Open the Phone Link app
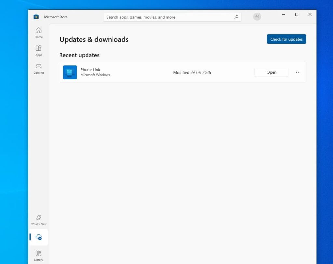Viewport: 333px width, 264px height. 271,72
